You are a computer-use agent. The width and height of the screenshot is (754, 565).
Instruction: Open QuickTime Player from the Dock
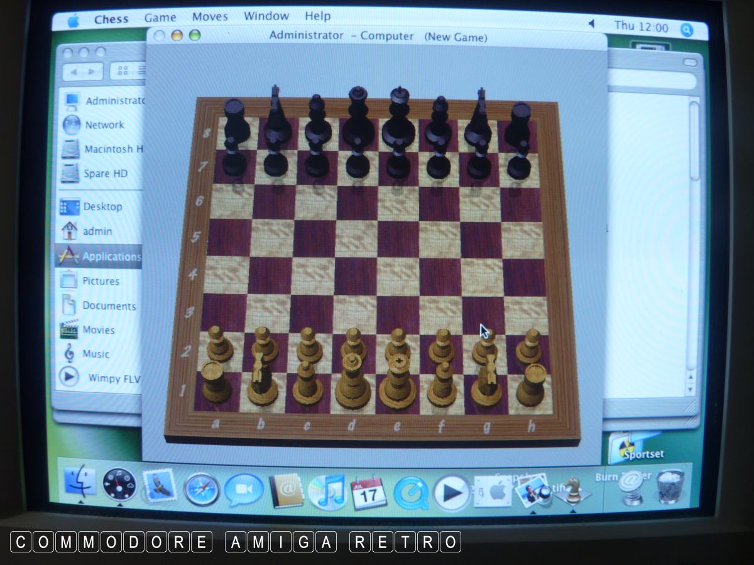point(411,492)
